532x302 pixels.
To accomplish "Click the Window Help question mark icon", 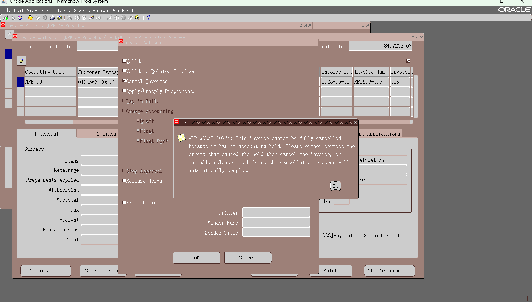I will (149, 18).
